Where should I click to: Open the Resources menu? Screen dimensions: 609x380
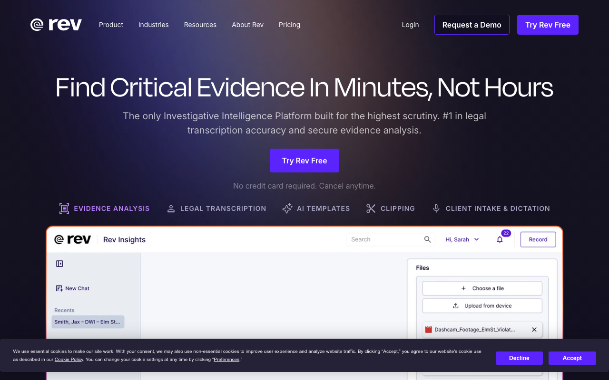(200, 25)
